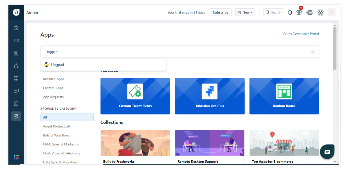
Task: Open Reports chart icon in sidebar
Action: click(x=16, y=104)
